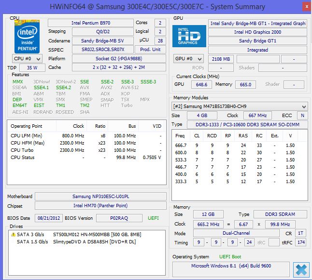Click the Prod. Unit field

click(x=150, y=50)
